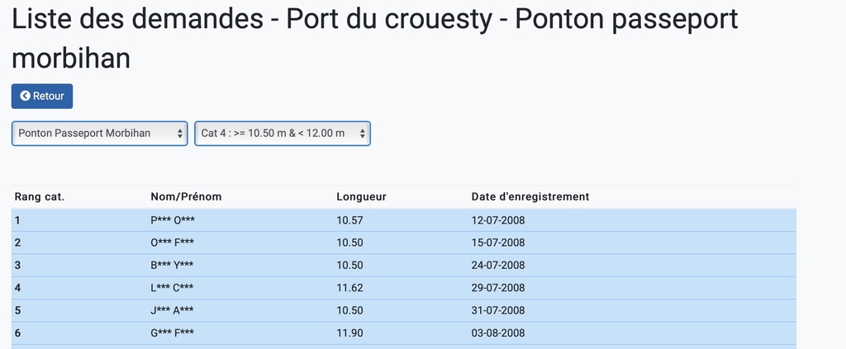The image size is (846, 349).
Task: Click the Rang cat. column header
Action: pyautogui.click(x=40, y=196)
